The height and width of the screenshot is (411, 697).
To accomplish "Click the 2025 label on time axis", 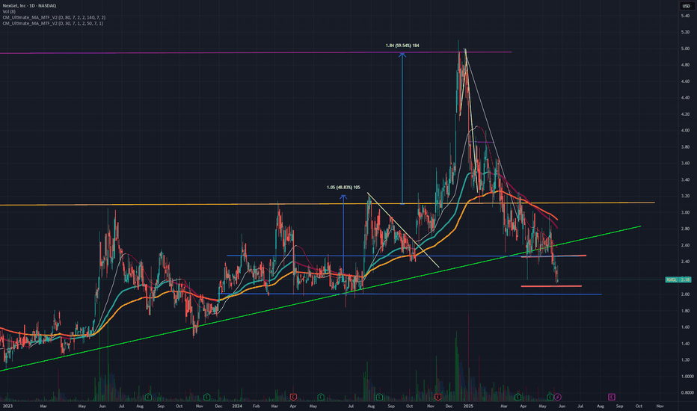I will (468, 406).
